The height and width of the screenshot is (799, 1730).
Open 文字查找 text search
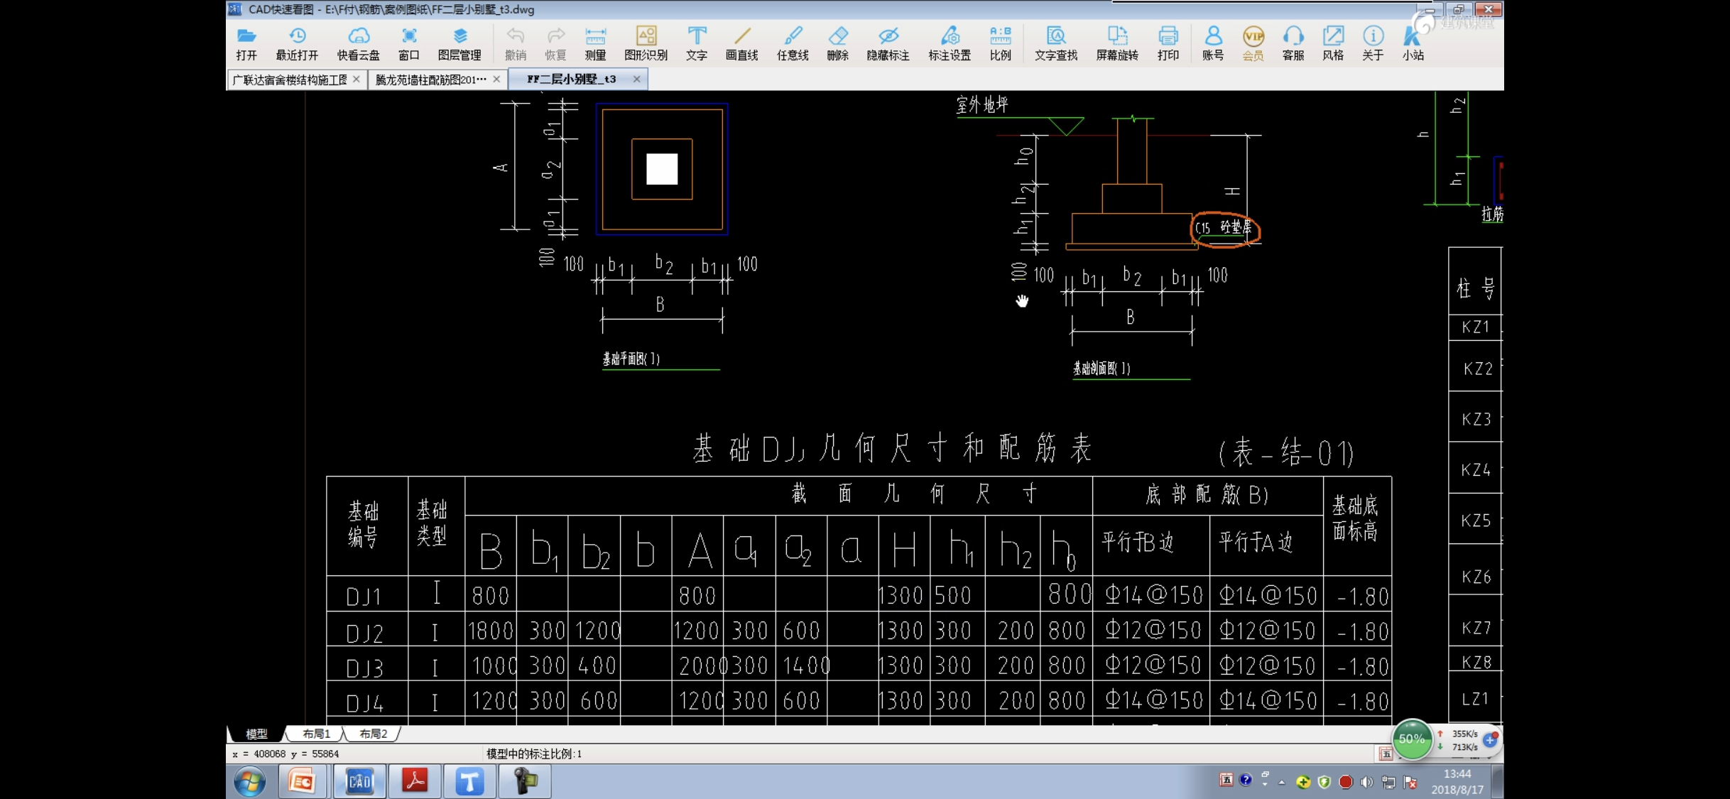point(1056,43)
